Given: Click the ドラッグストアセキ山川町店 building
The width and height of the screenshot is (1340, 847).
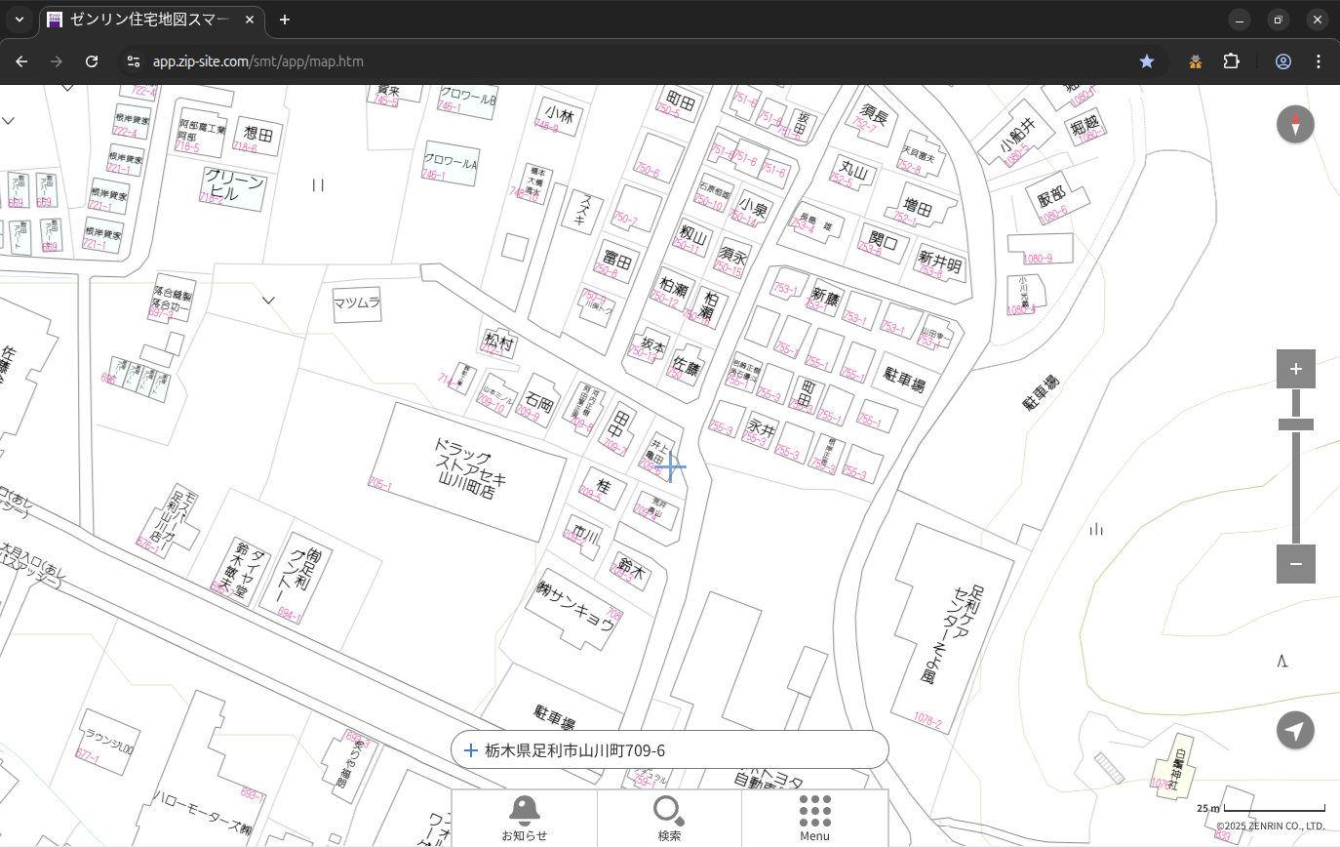Looking at the screenshot, I should pyautogui.click(x=468, y=471).
